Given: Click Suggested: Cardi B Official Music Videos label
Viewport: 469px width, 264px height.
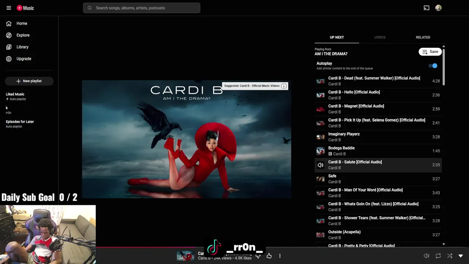Looking at the screenshot, I should coord(252,86).
